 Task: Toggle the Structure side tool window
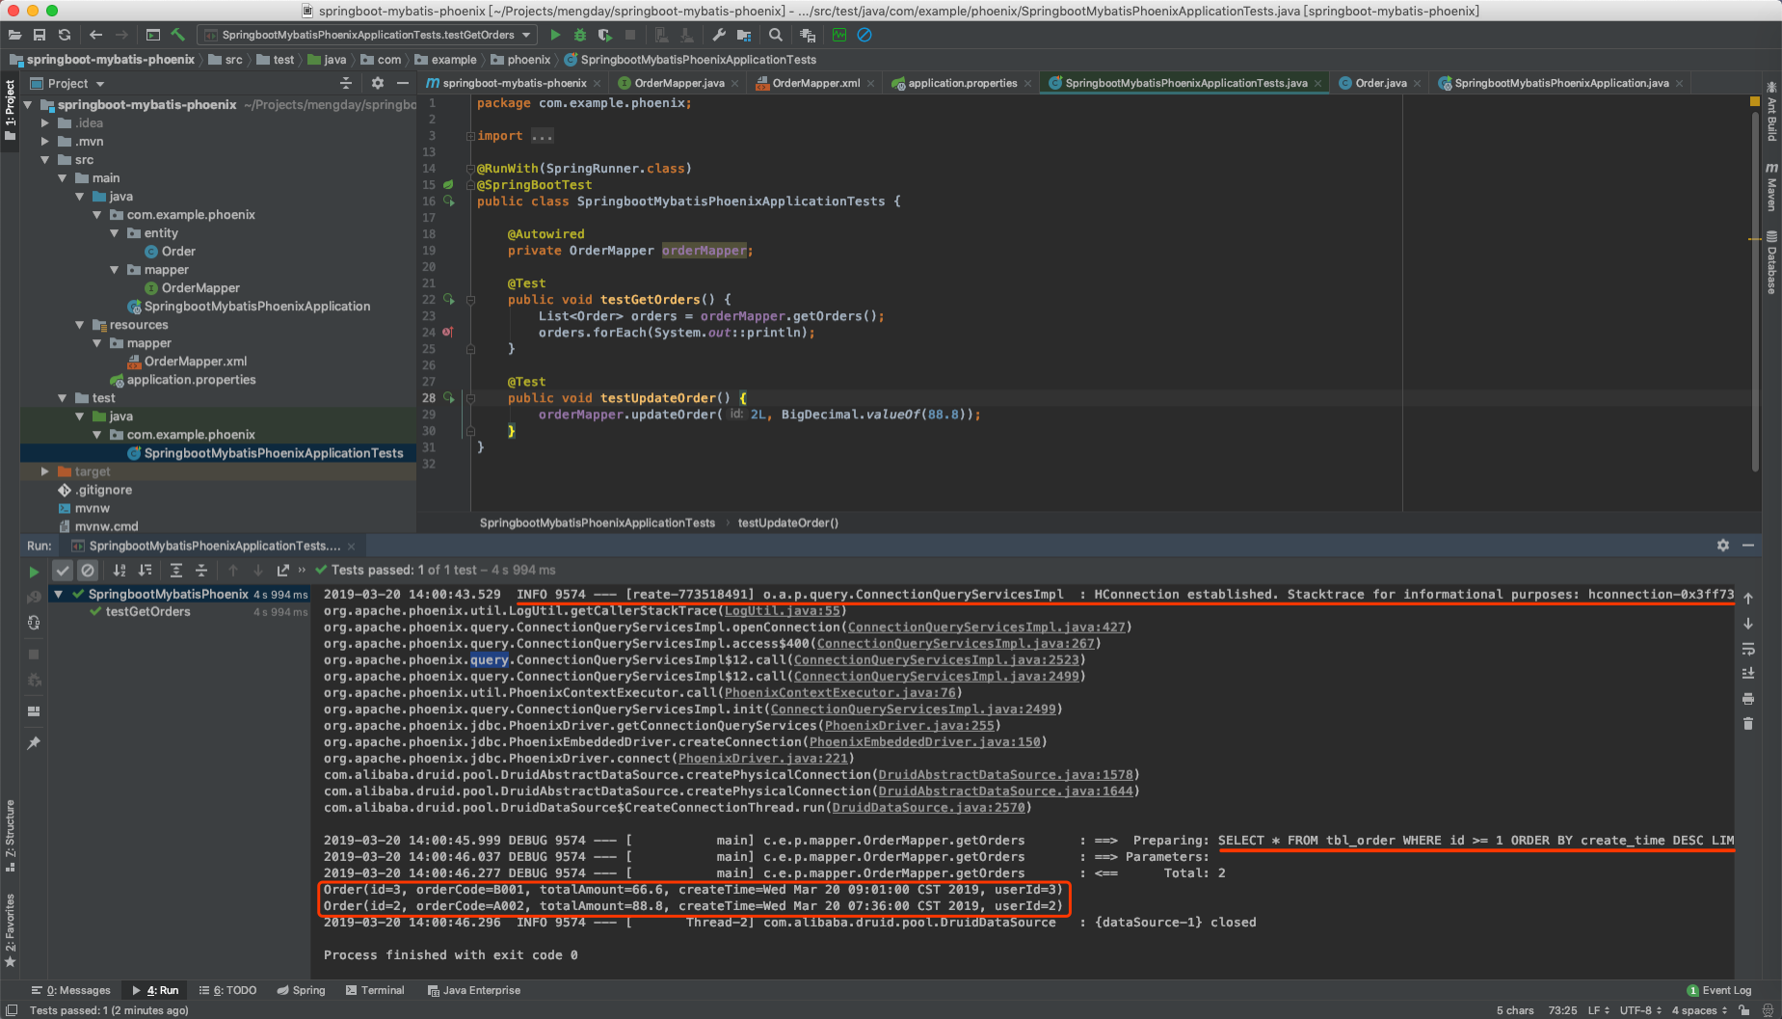click(10, 835)
